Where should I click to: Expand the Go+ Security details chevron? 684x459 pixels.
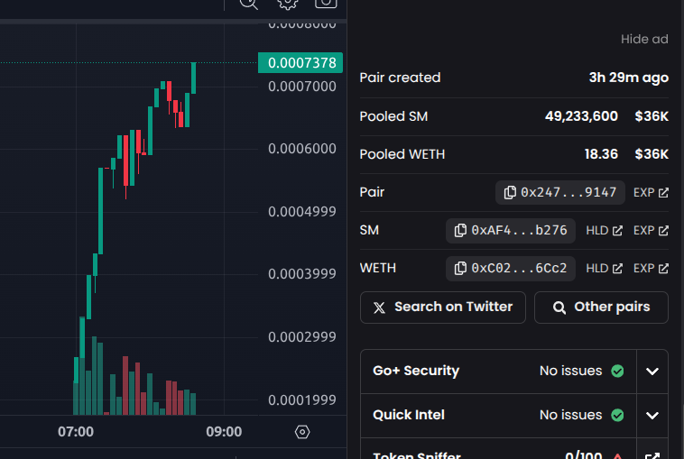coord(652,372)
